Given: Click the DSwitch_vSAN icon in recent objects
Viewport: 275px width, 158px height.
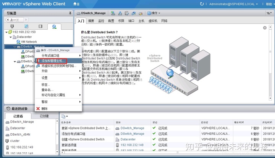Looking at the screenshot, I should [x=7, y=134].
